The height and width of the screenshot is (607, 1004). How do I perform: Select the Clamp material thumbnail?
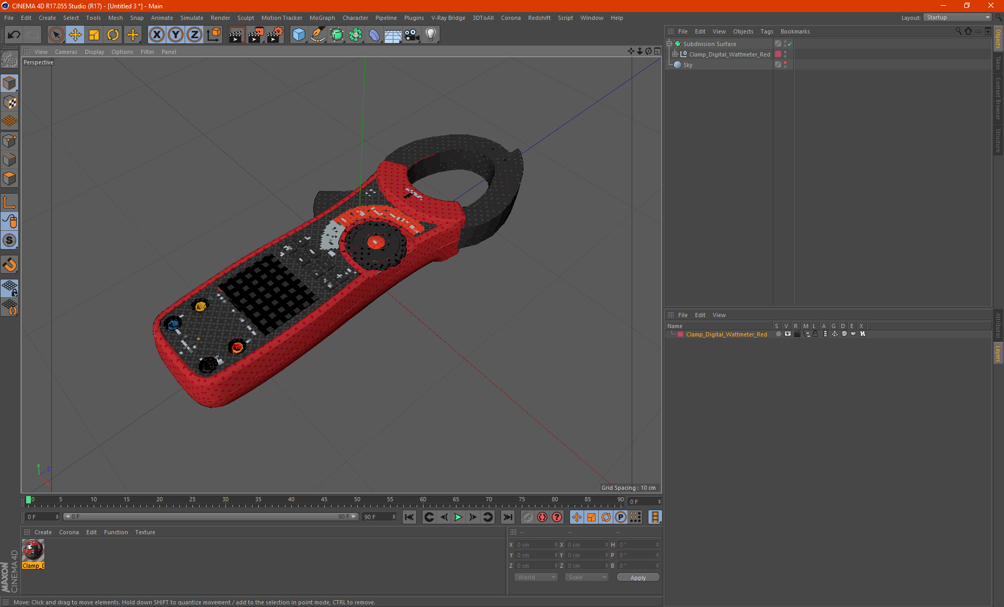tap(33, 550)
